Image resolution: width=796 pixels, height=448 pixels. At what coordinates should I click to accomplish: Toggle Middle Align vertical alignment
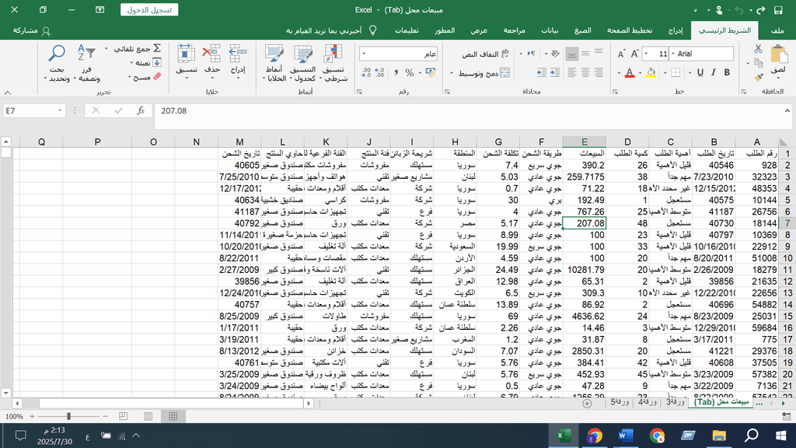(x=585, y=53)
